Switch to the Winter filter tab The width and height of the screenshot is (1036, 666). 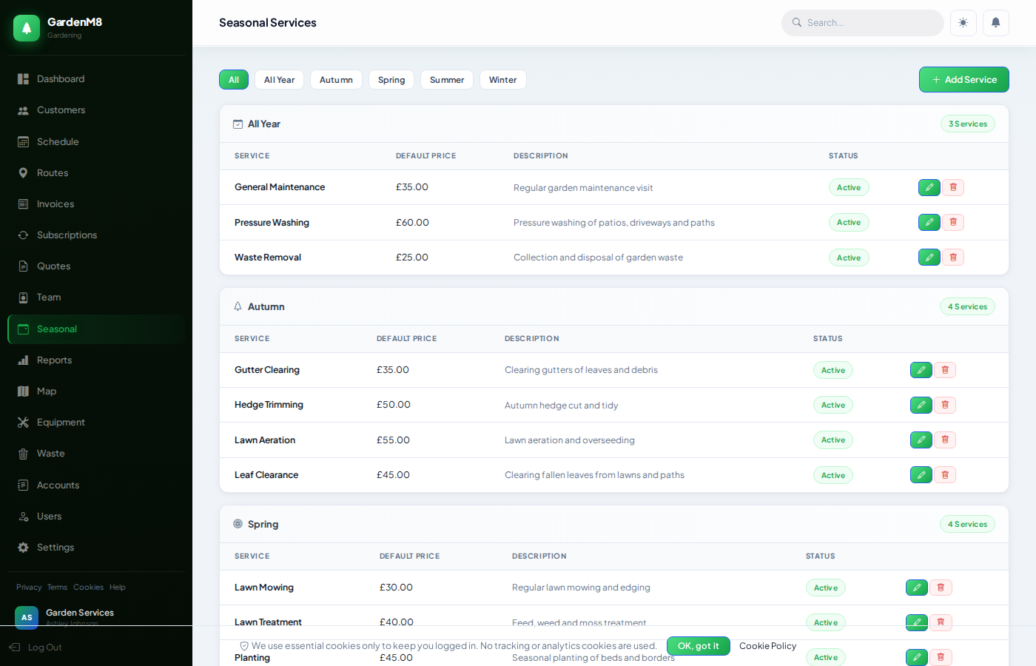pos(502,79)
